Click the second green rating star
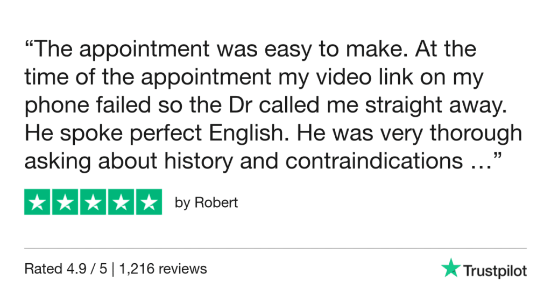This screenshot has width=551, height=288. tap(65, 202)
